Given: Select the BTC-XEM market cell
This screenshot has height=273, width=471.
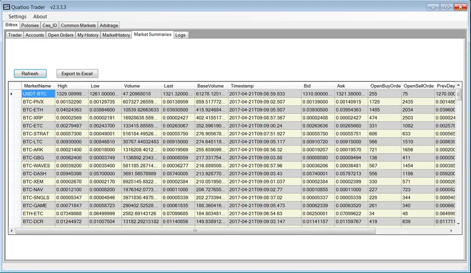Looking at the screenshot, I should (39, 181).
